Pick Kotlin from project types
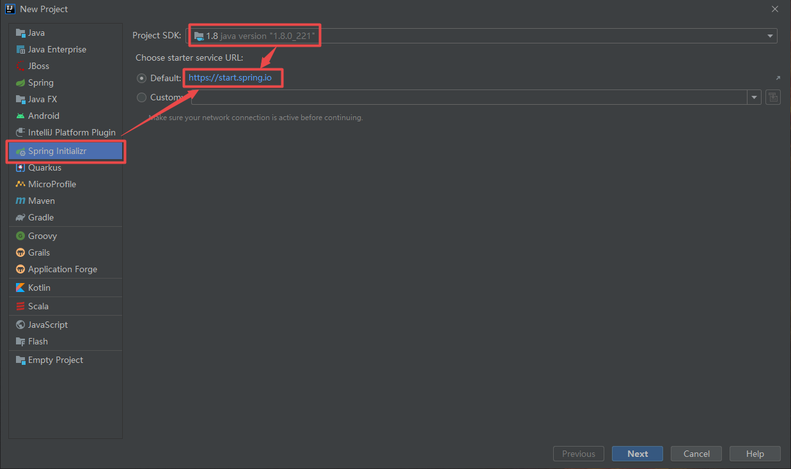The height and width of the screenshot is (469, 791). coord(65,288)
